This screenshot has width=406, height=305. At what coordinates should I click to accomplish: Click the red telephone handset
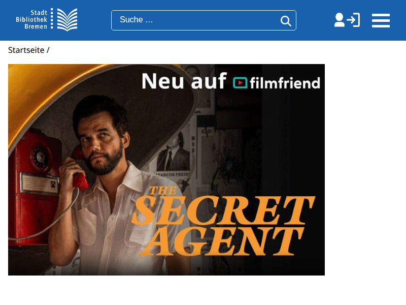pos(79,169)
